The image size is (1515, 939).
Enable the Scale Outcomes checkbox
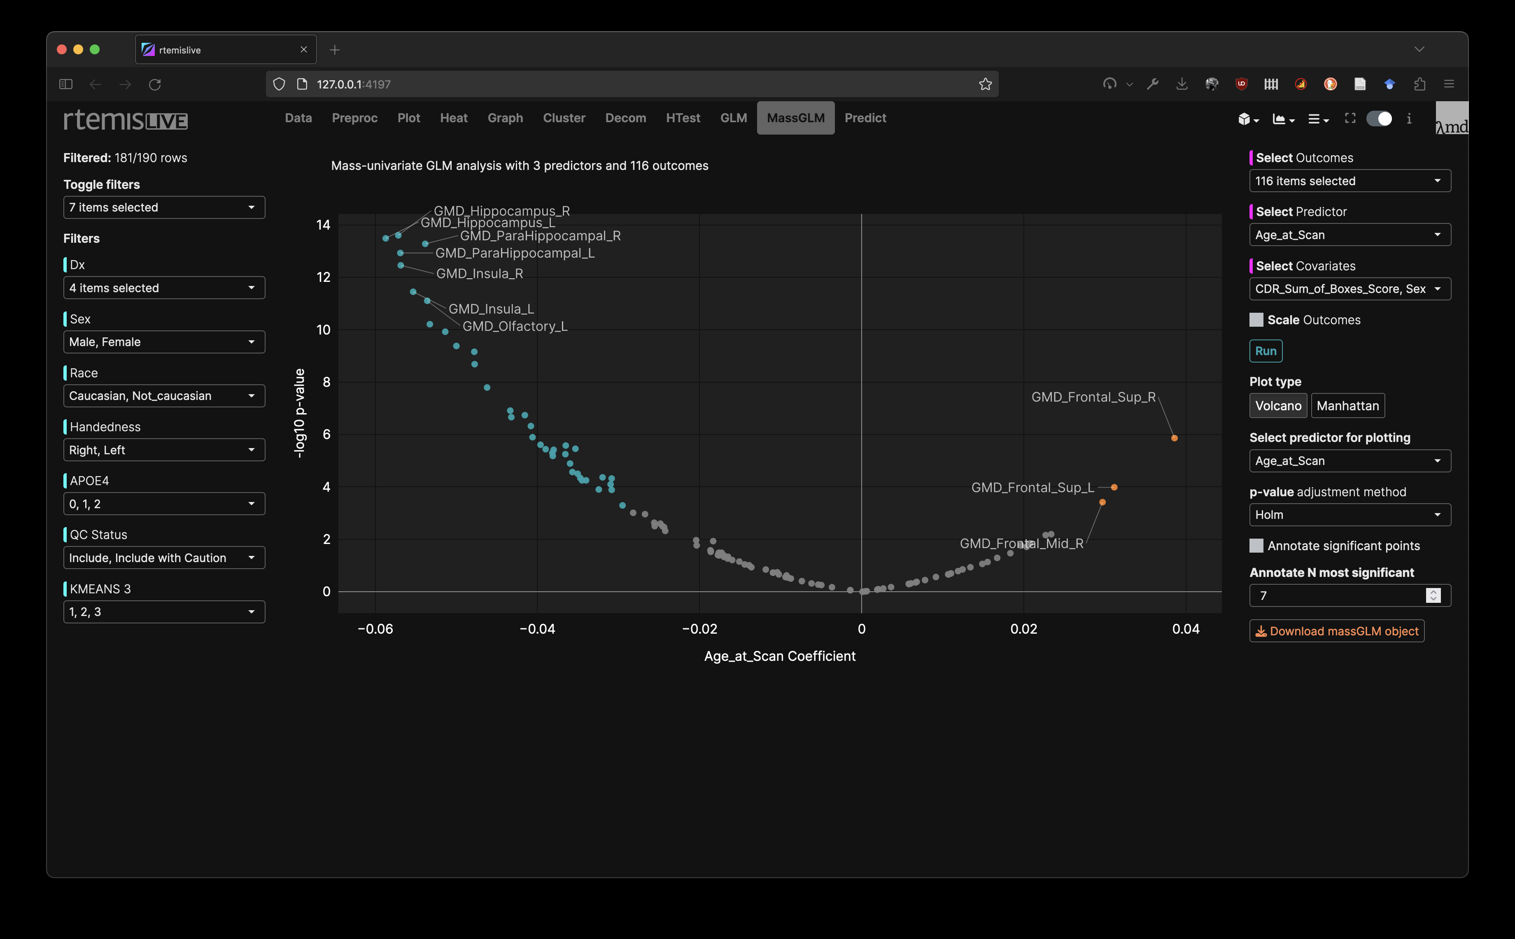click(1256, 320)
